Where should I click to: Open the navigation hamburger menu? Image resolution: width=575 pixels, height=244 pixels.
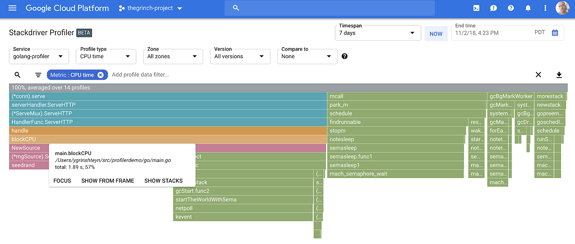[12, 8]
